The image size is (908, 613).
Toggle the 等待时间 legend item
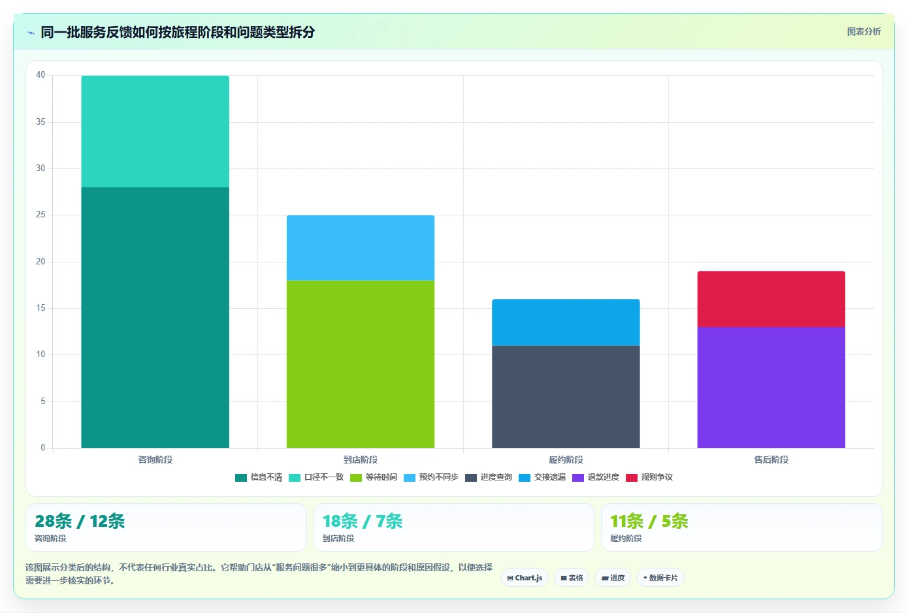click(374, 477)
